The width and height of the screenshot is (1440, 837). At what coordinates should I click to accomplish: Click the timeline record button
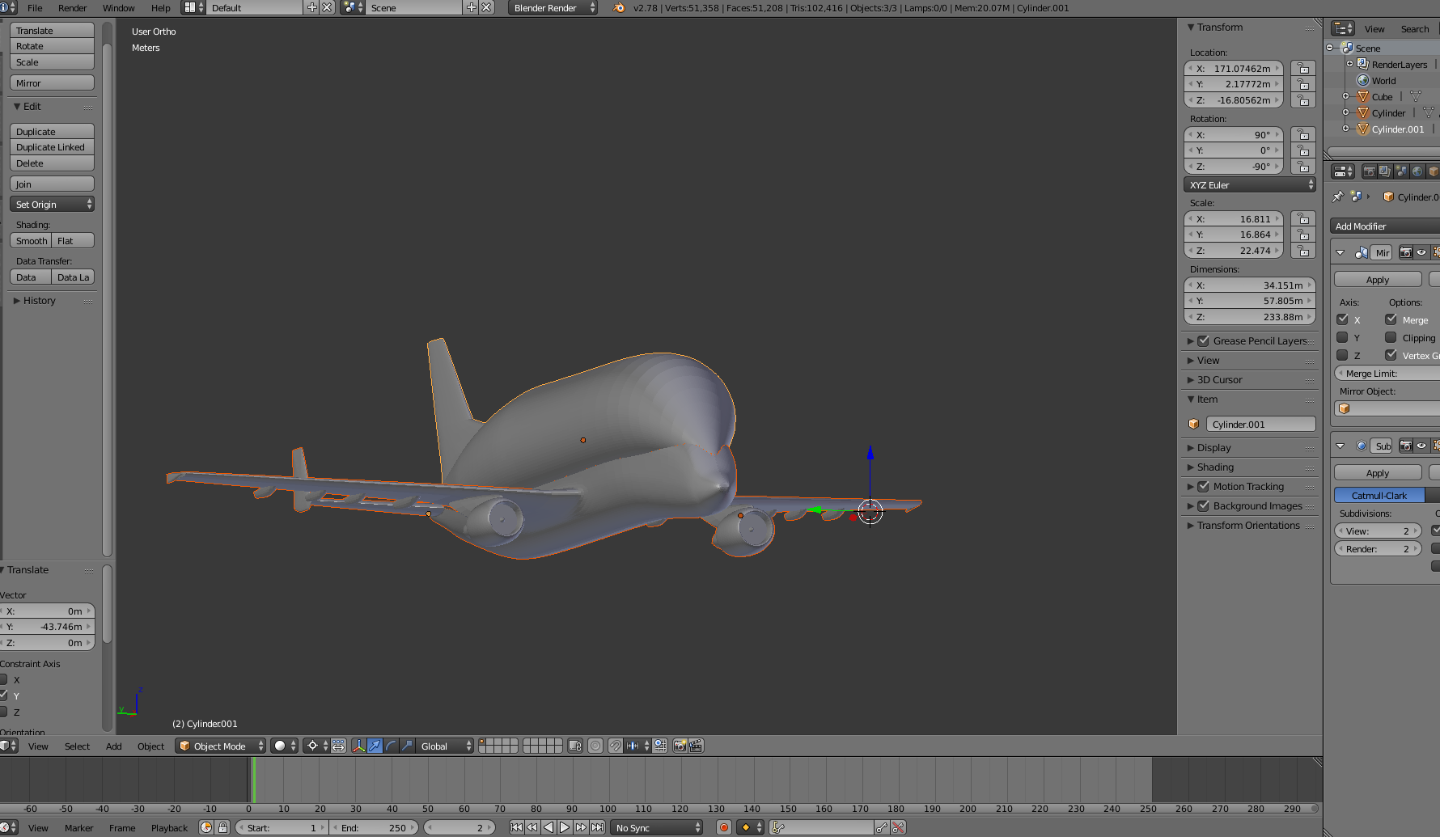tap(724, 827)
